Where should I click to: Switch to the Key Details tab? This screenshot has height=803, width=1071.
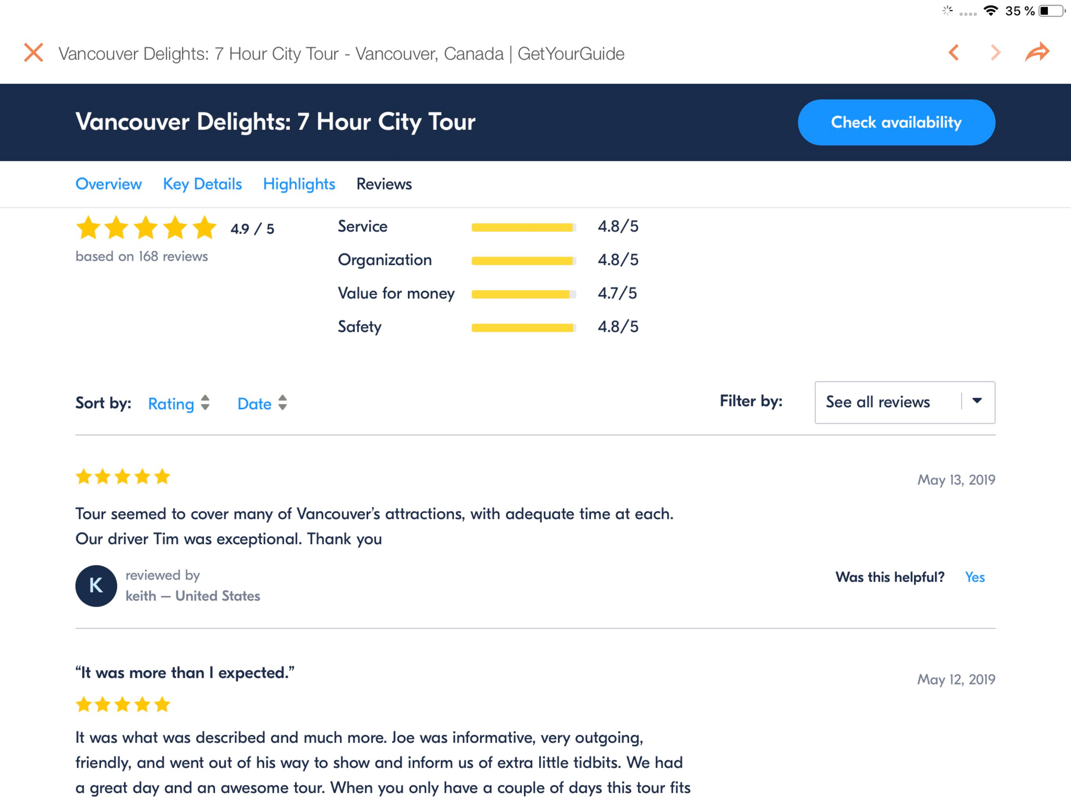pyautogui.click(x=202, y=184)
